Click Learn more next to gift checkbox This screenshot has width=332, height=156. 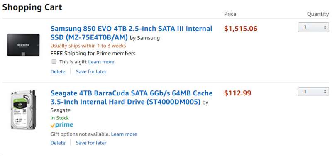pyautogui.click(x=101, y=62)
